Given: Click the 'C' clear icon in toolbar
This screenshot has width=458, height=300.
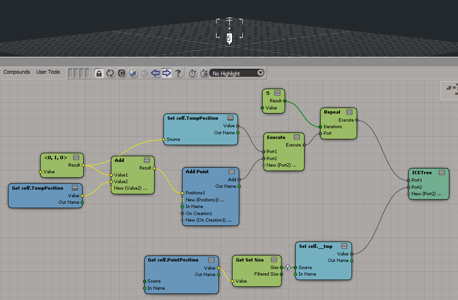Looking at the screenshot, I should click(x=121, y=73).
